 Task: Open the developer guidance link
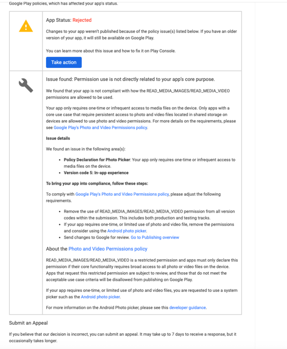pos(188,308)
